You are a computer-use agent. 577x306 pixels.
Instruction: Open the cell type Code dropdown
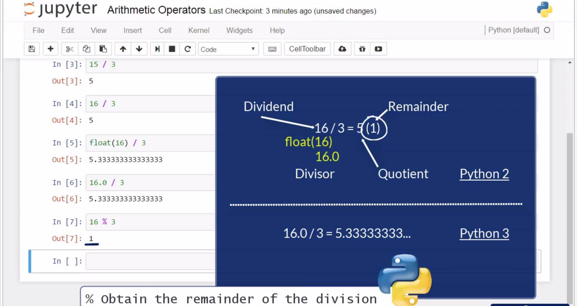(x=228, y=49)
